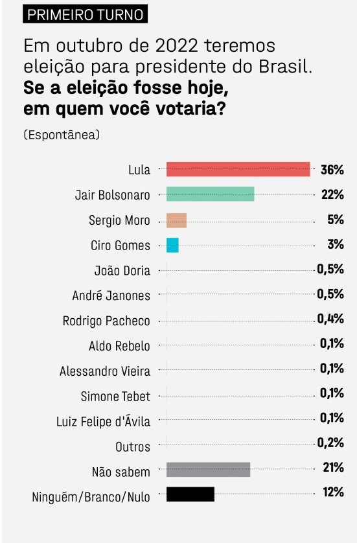Select the red Lula bar

pyautogui.click(x=238, y=169)
